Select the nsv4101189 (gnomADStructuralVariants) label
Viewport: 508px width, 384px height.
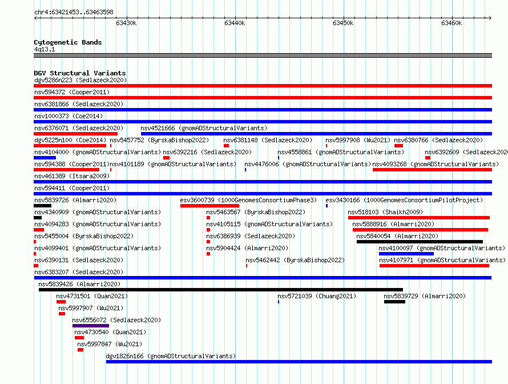[173, 164]
